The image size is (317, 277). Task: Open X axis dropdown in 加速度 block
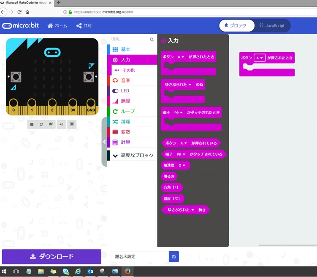[x=182, y=165]
